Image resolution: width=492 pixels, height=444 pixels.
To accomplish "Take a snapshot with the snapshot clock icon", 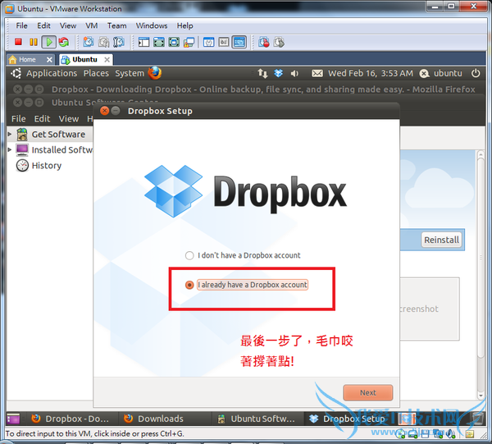I will [89, 42].
